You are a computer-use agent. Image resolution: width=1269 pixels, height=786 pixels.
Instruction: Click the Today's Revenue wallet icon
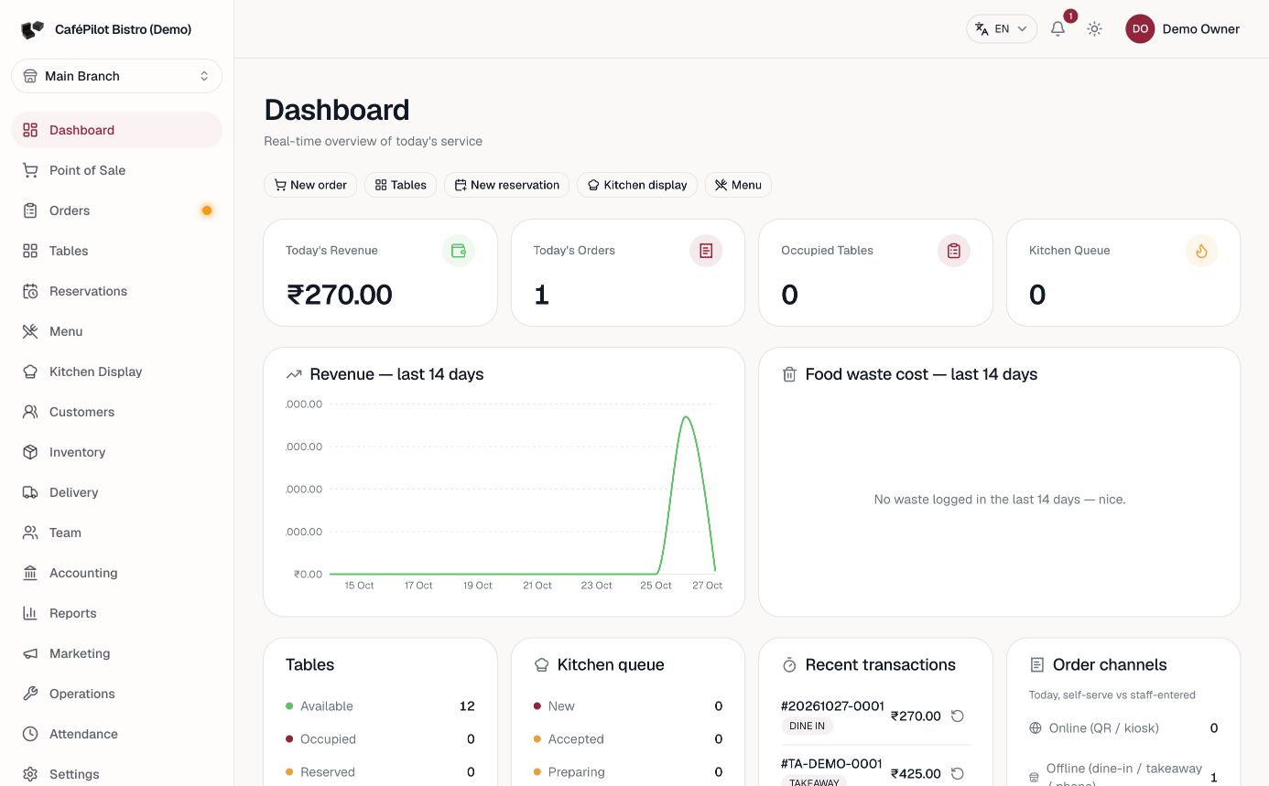click(x=459, y=251)
